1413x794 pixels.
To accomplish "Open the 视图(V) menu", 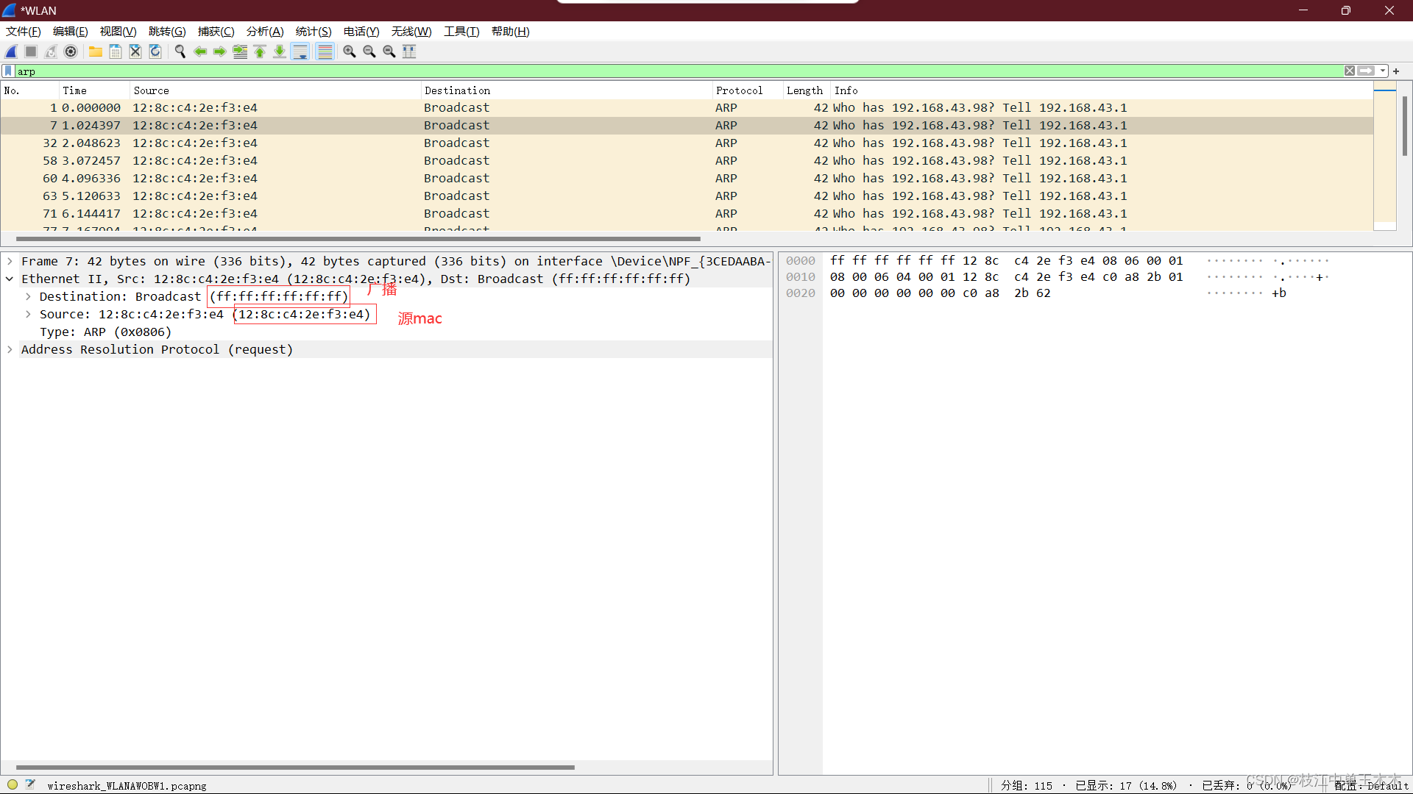I will (x=118, y=32).
